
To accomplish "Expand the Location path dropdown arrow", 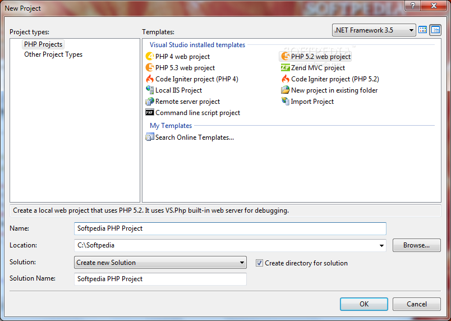I will (381, 245).
